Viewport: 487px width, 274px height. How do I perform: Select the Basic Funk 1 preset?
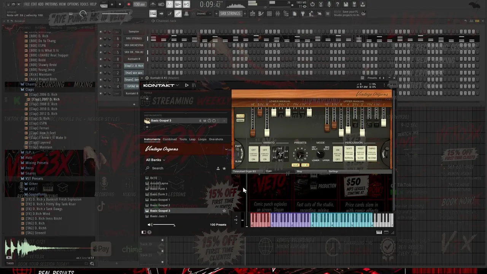[159, 189]
